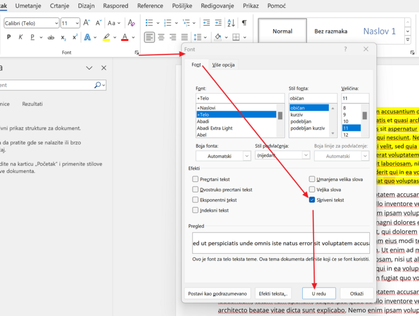Confirm with U redu button
The image size is (419, 316).
click(x=319, y=293)
